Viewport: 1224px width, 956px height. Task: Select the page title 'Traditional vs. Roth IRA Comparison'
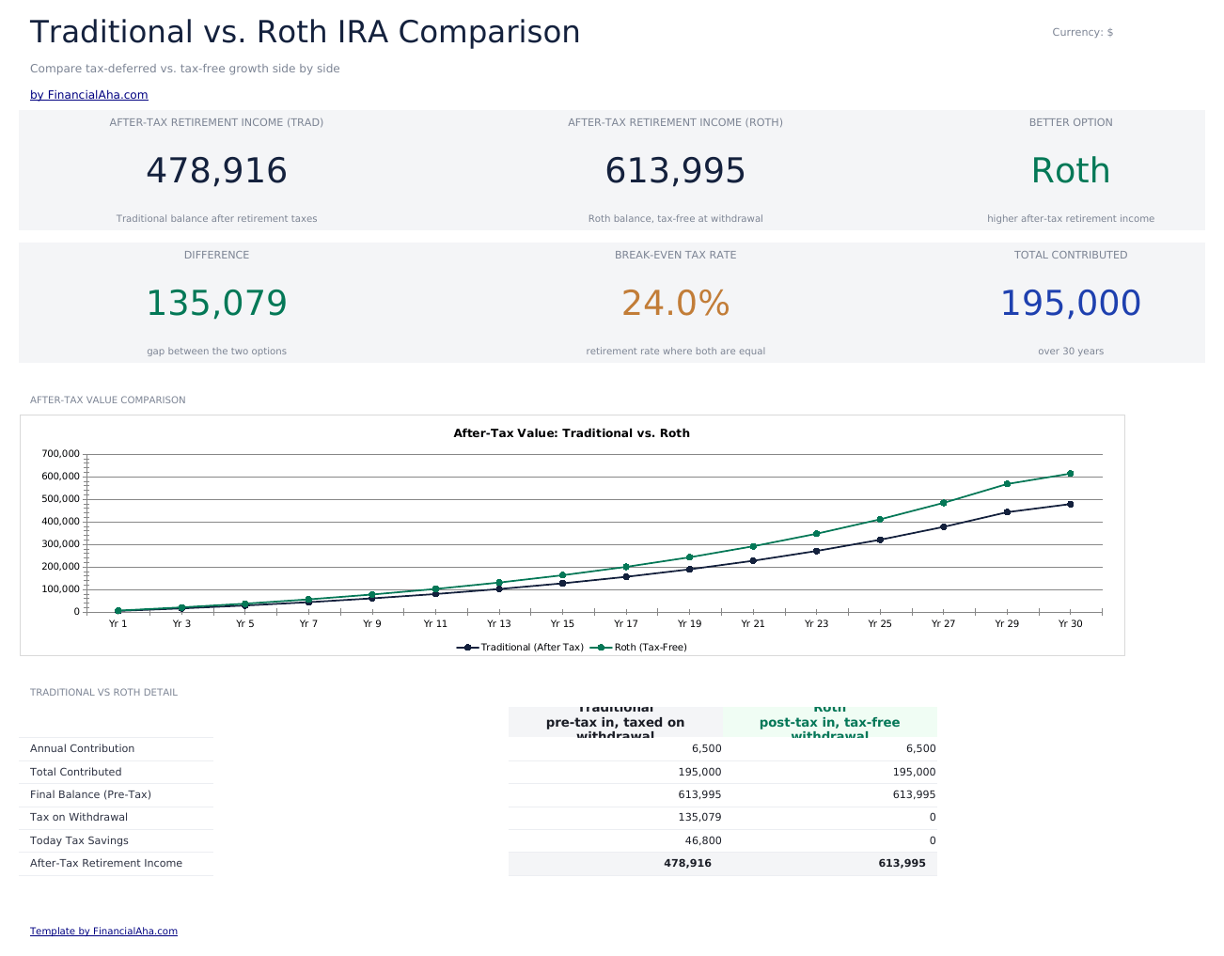pos(306,32)
